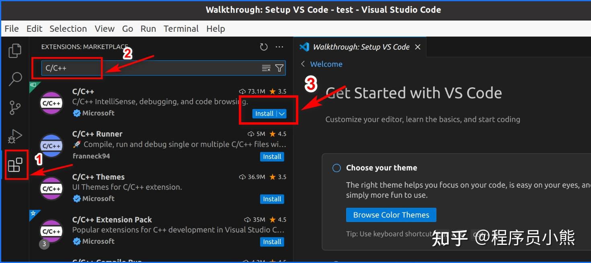
Task: Clear the extension search filters icon
Action: [x=266, y=68]
